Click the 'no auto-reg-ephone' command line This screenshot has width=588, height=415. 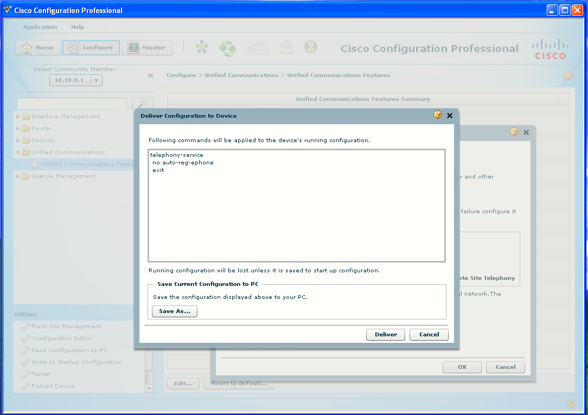tap(183, 163)
